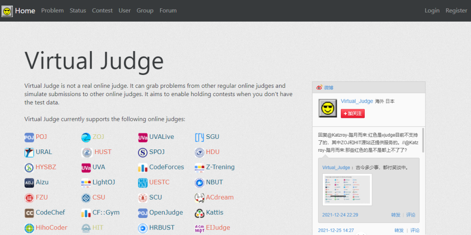Image resolution: width=471 pixels, height=235 pixels.
Task: Click the HihoCoder judge icon
Action: 29,228
